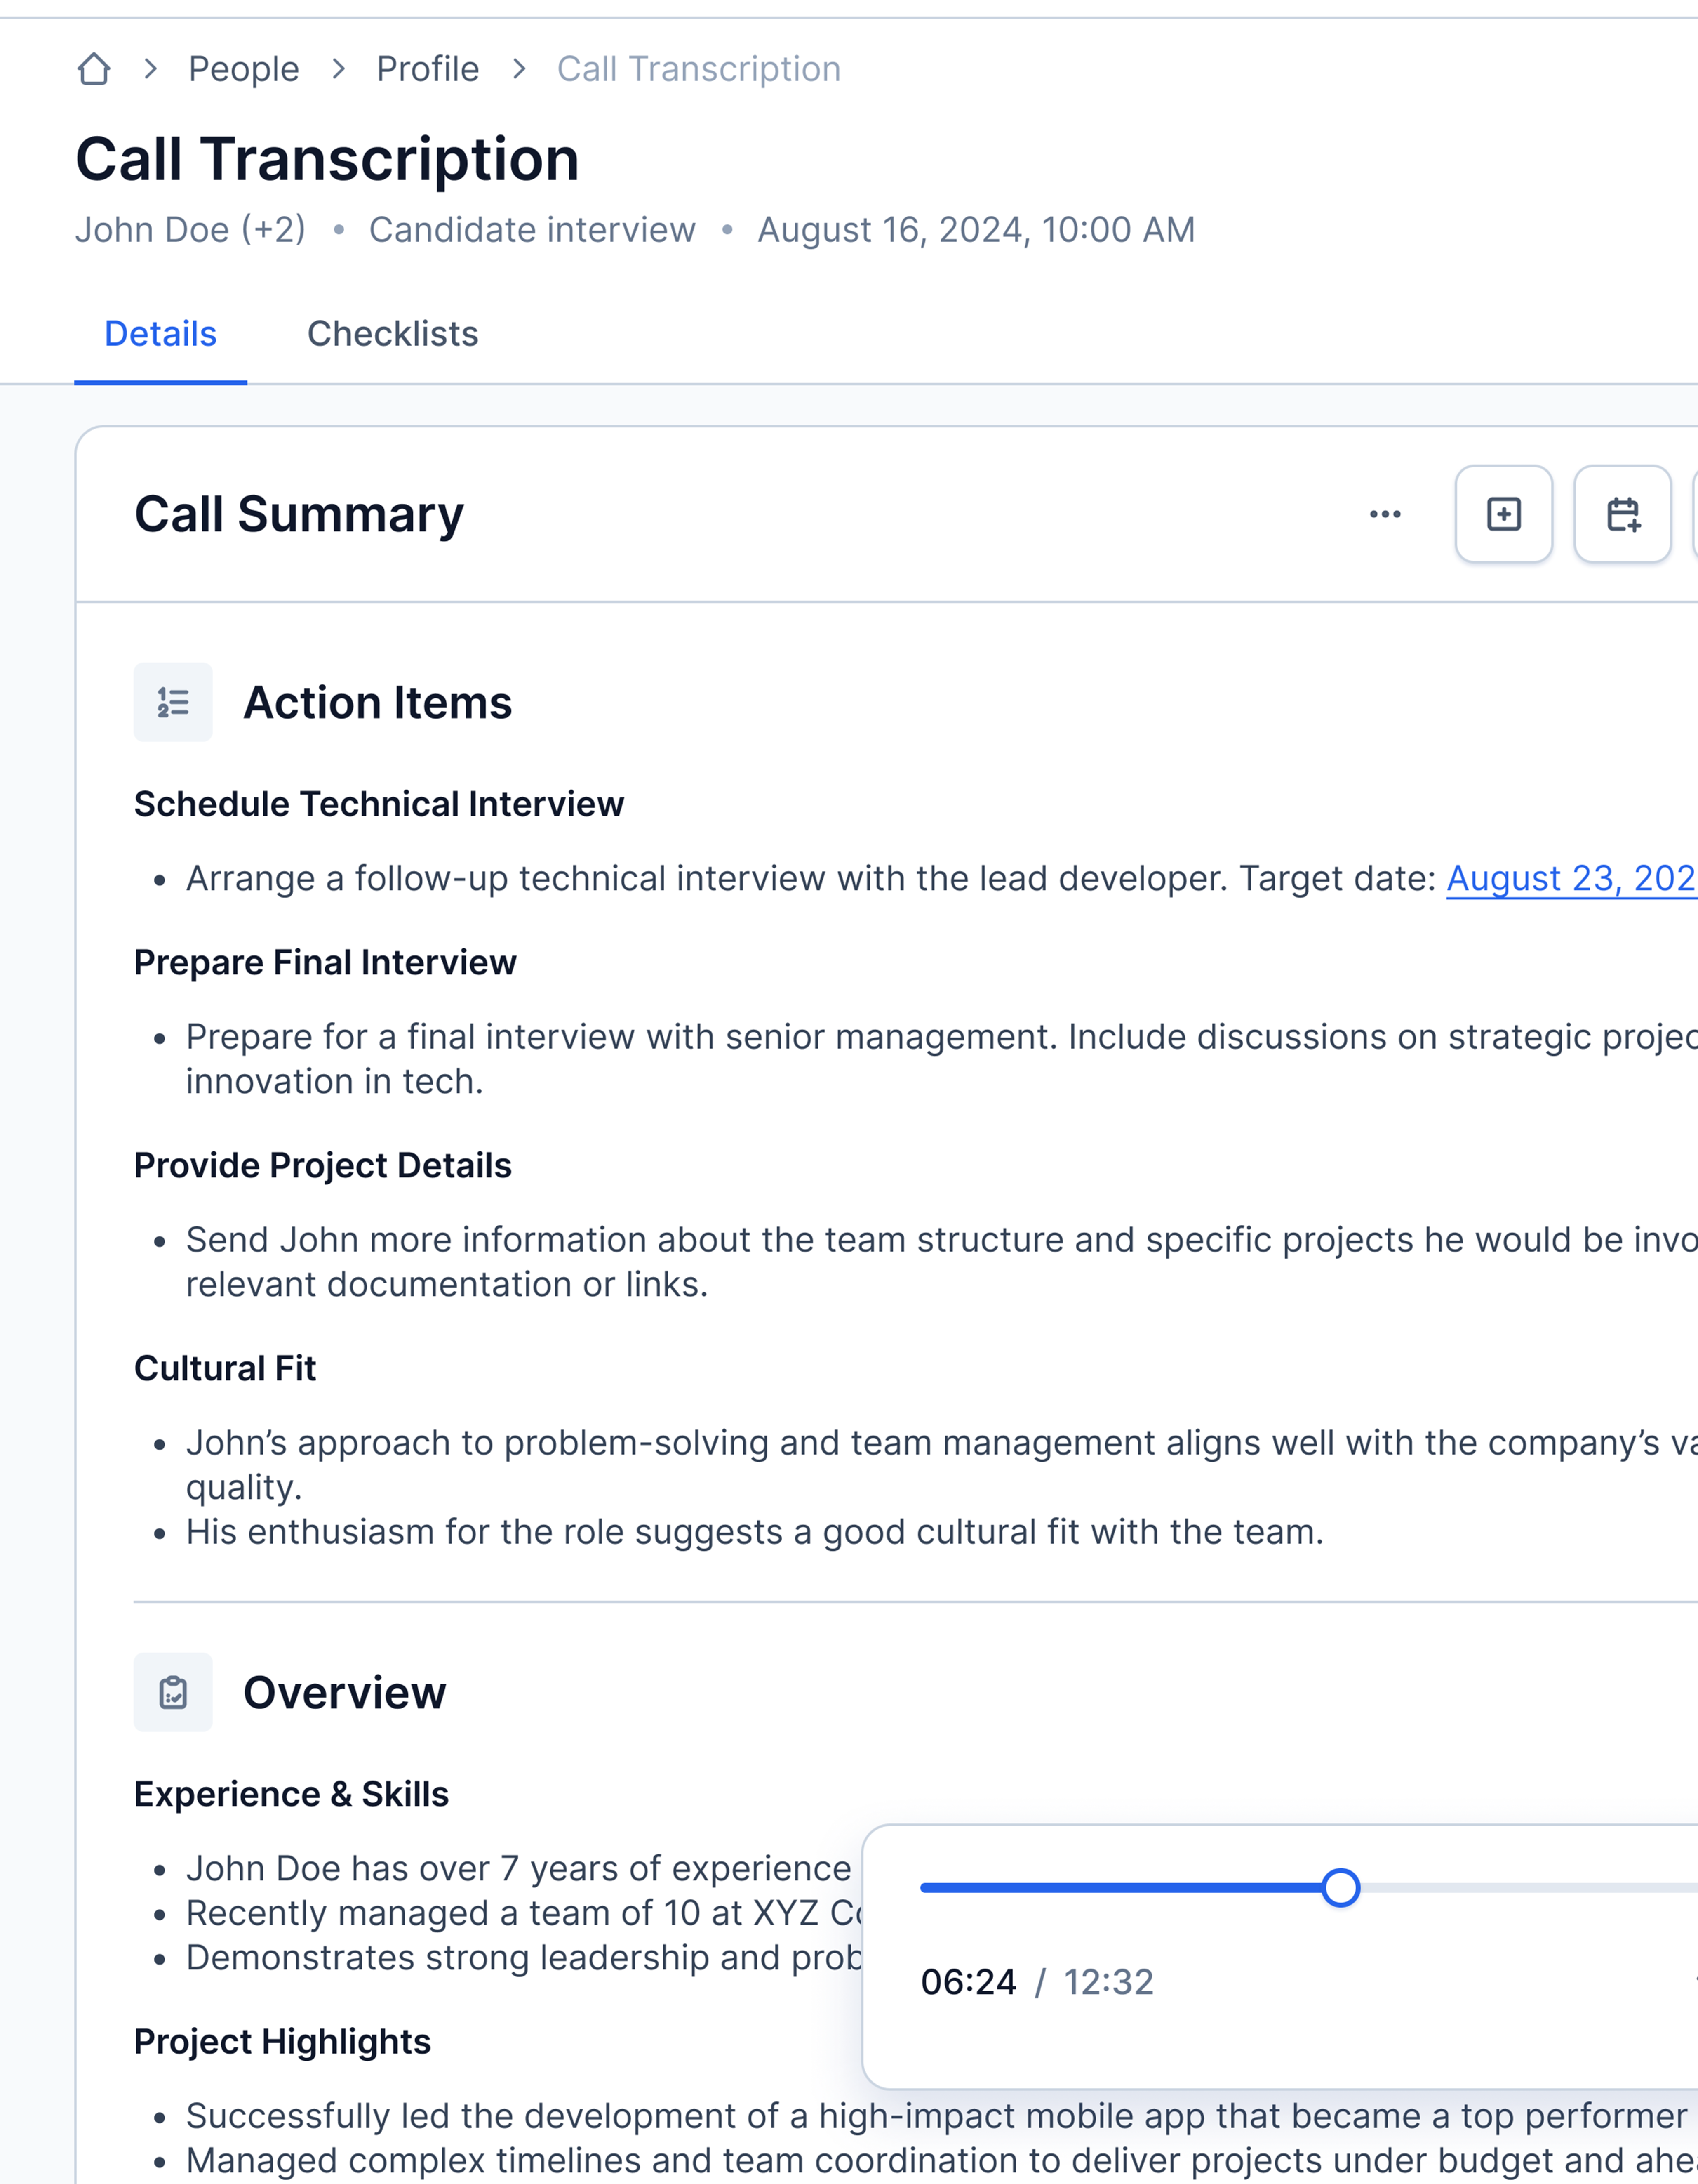Open Profile breadcrumb link
The height and width of the screenshot is (2184, 1698).
428,69
